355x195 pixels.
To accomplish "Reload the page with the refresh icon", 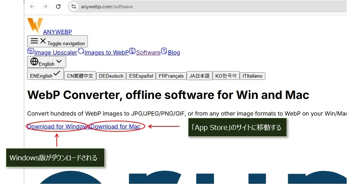I will click(x=58, y=6).
